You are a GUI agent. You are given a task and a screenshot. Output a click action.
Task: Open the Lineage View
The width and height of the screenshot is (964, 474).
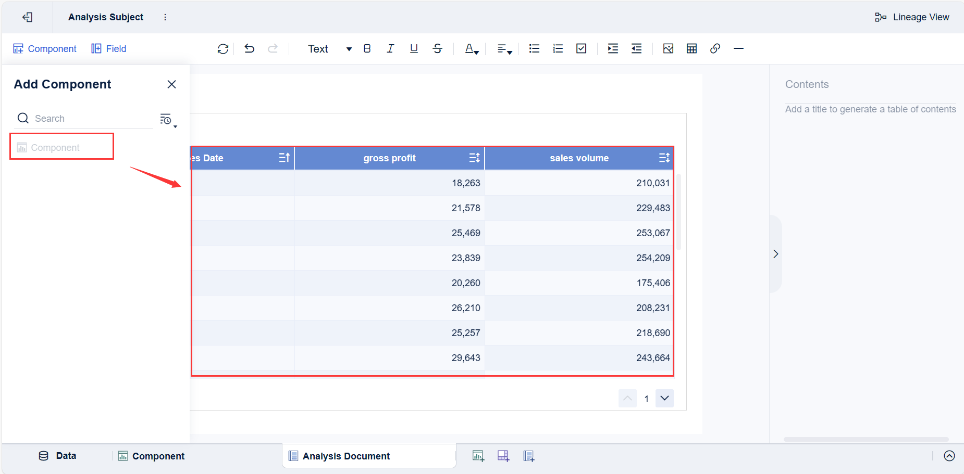tap(912, 17)
